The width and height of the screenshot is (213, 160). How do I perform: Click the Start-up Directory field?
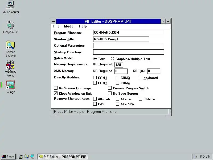(129, 52)
